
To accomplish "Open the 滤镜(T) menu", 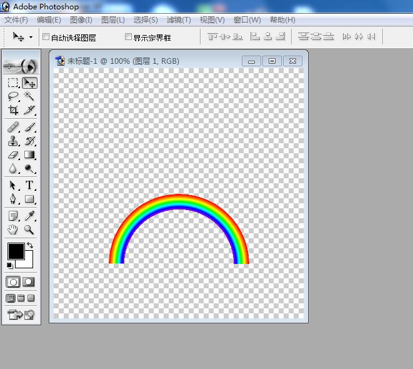I will [179, 20].
